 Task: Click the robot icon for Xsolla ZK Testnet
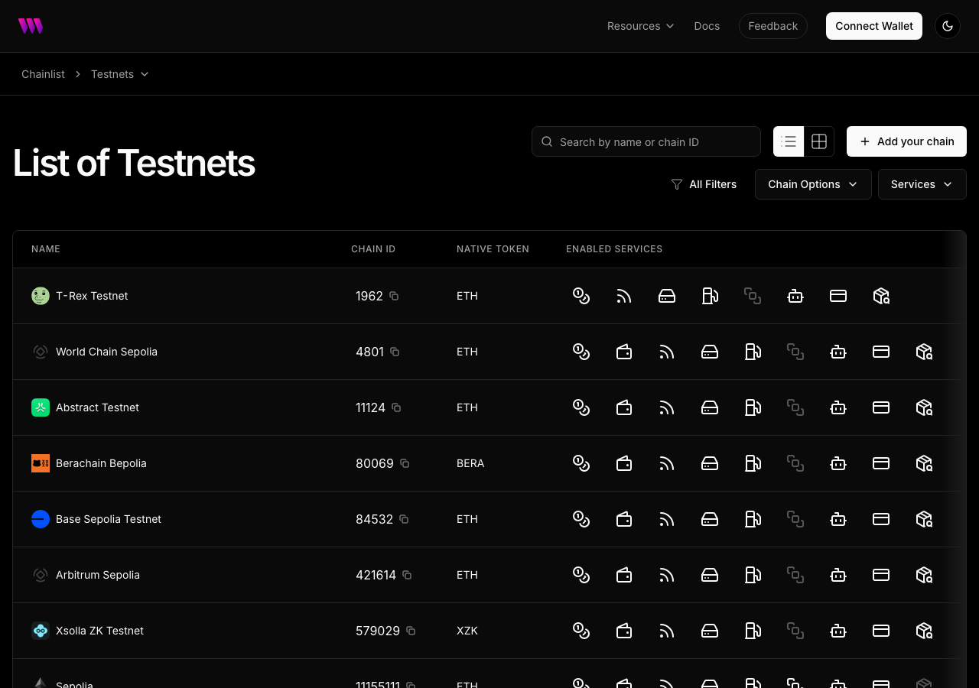838,631
